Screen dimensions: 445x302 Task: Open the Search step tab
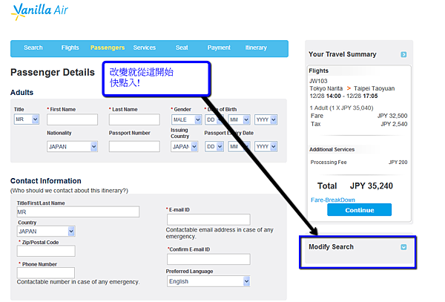33,47
